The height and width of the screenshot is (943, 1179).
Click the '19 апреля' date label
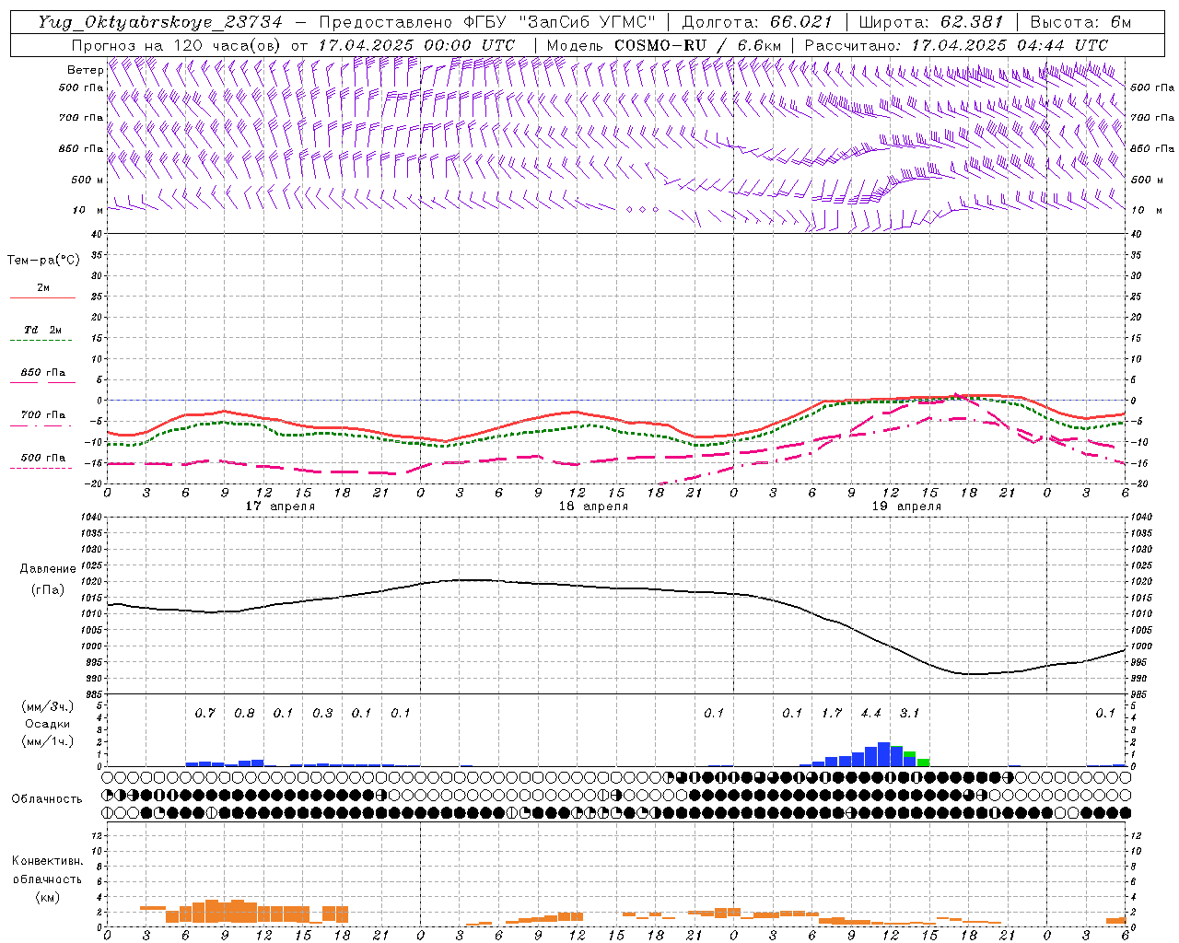point(906,506)
